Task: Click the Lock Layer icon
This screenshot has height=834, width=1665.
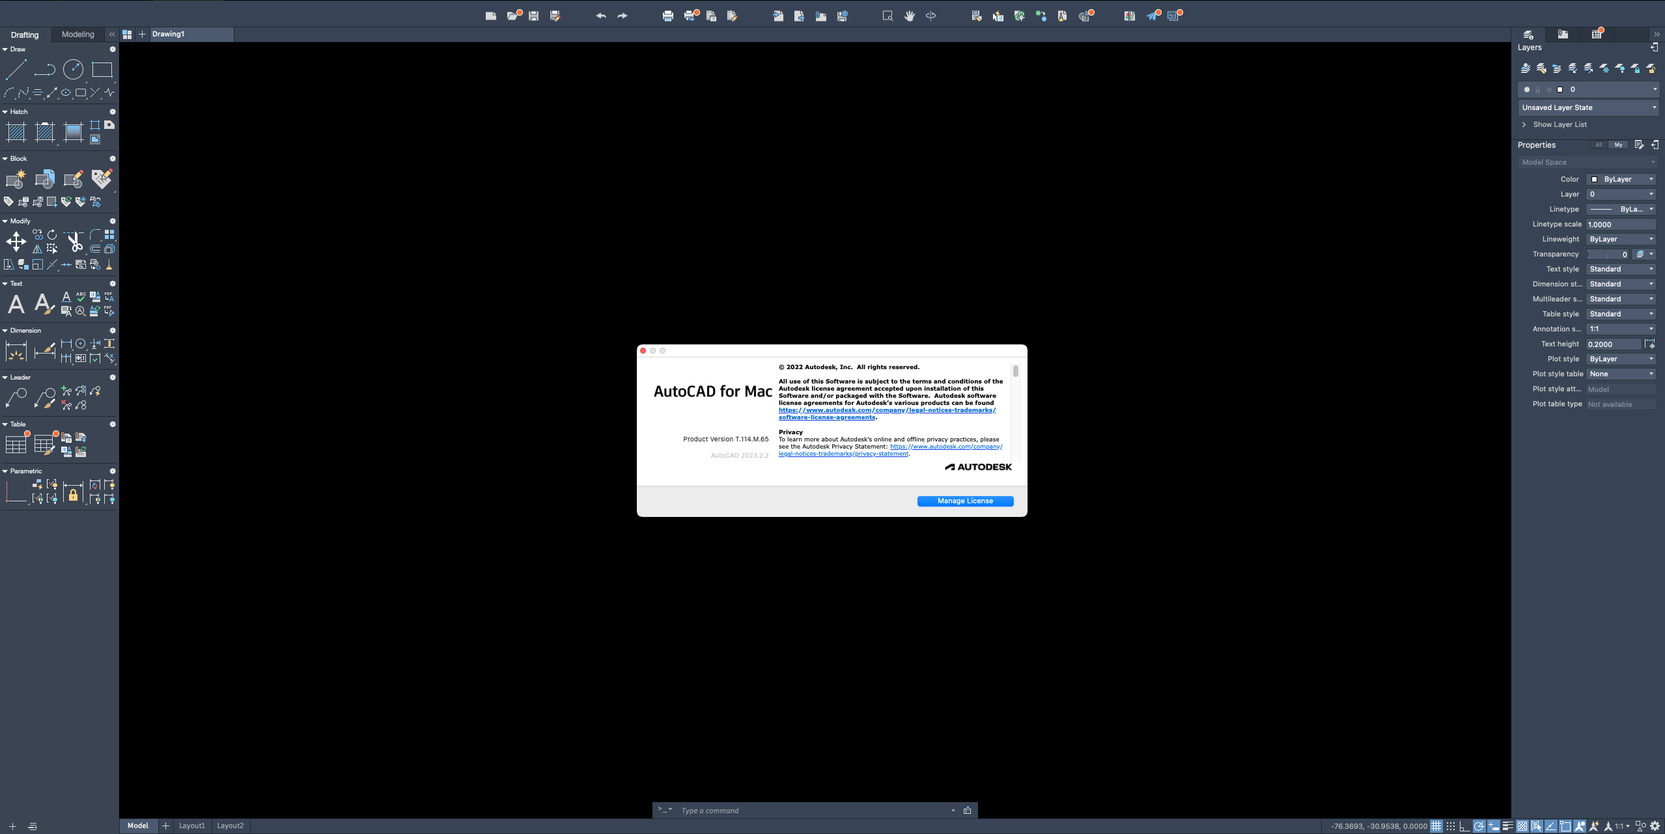Action: pos(1635,68)
